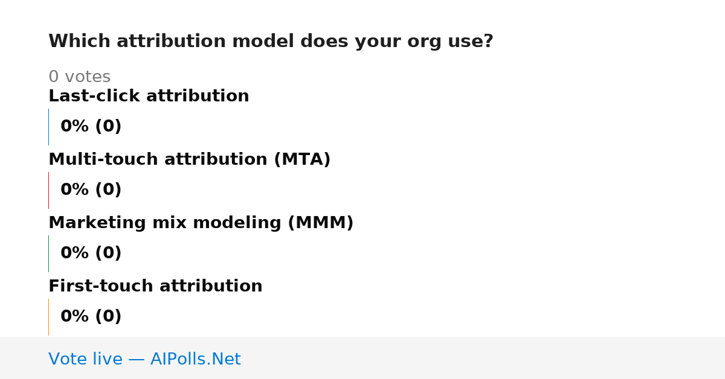The image size is (725, 379).
Task: Click the word MTA in the second option
Action: pos(302,159)
